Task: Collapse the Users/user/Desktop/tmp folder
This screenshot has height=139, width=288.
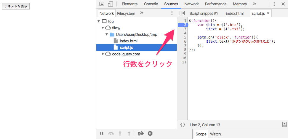Action: click(107, 34)
